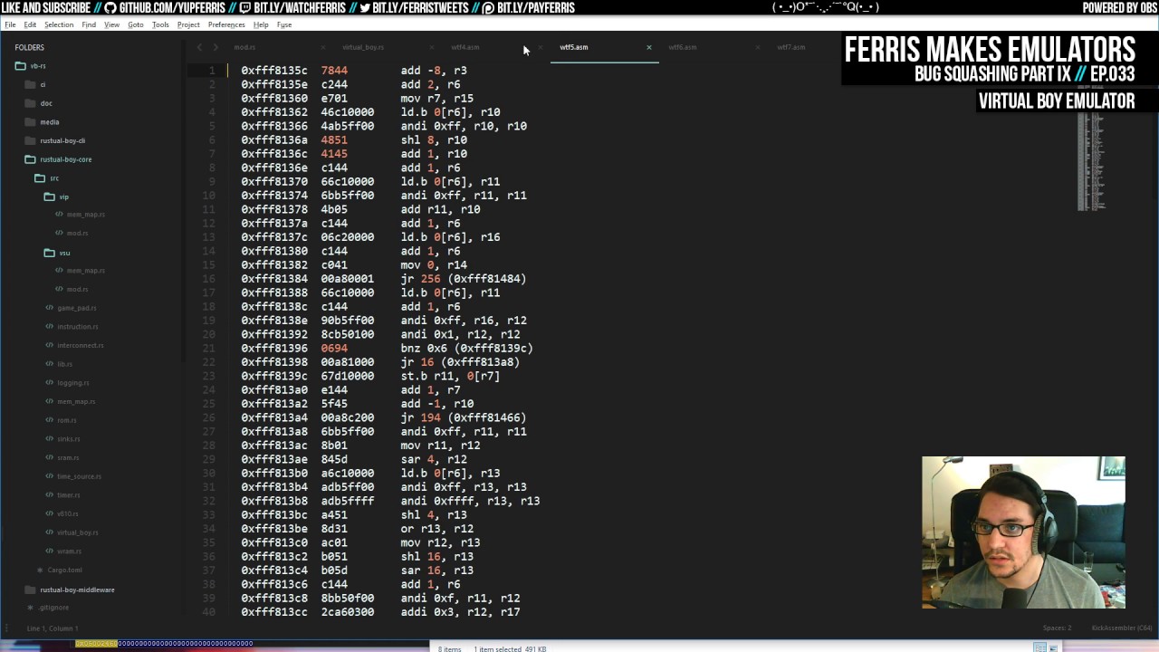Open instruction.rs in sidebar
1159x652 pixels.
pyautogui.click(x=78, y=326)
